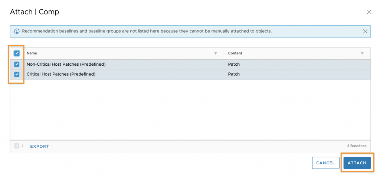Toggle the select-all checkbox in header
Screen dimensions: 380x177
click(17, 53)
